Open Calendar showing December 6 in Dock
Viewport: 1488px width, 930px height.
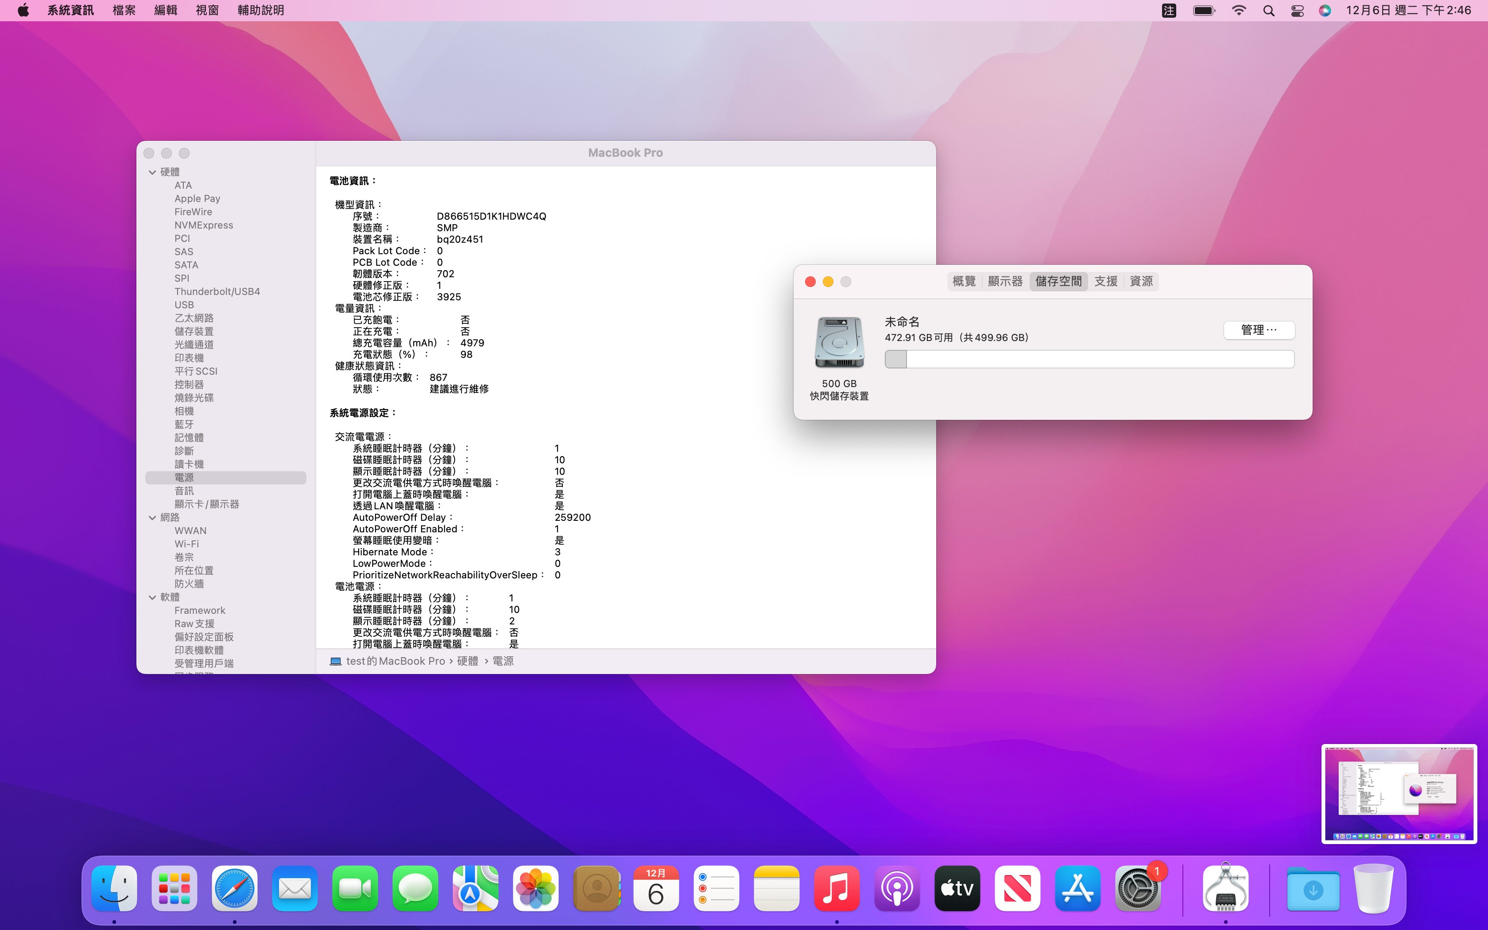point(657,888)
